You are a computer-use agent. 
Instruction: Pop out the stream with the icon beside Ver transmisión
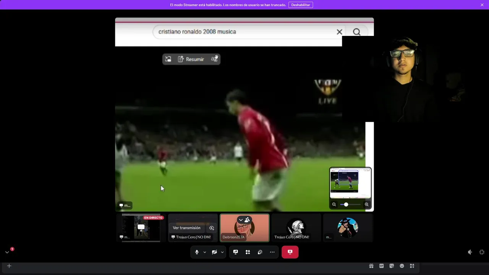[x=212, y=228]
